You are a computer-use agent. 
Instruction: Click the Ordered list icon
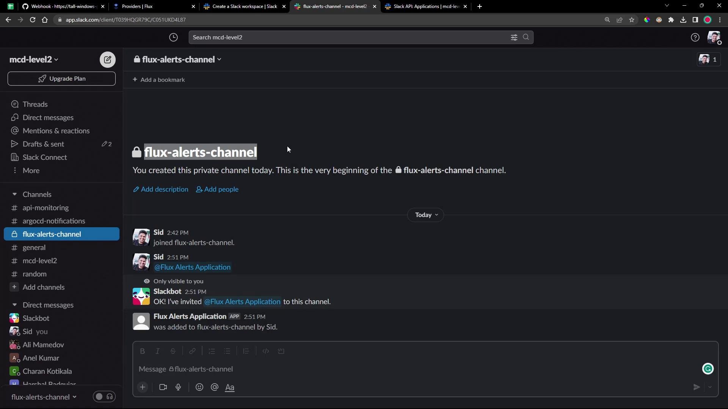(x=212, y=351)
